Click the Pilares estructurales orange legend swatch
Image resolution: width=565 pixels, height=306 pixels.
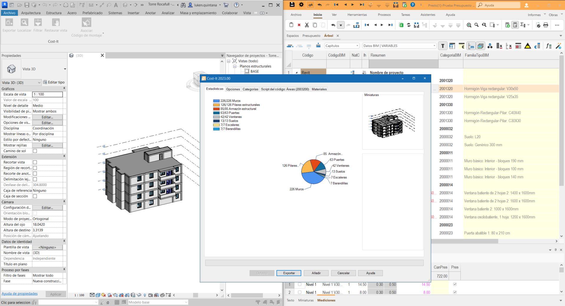coord(216,105)
